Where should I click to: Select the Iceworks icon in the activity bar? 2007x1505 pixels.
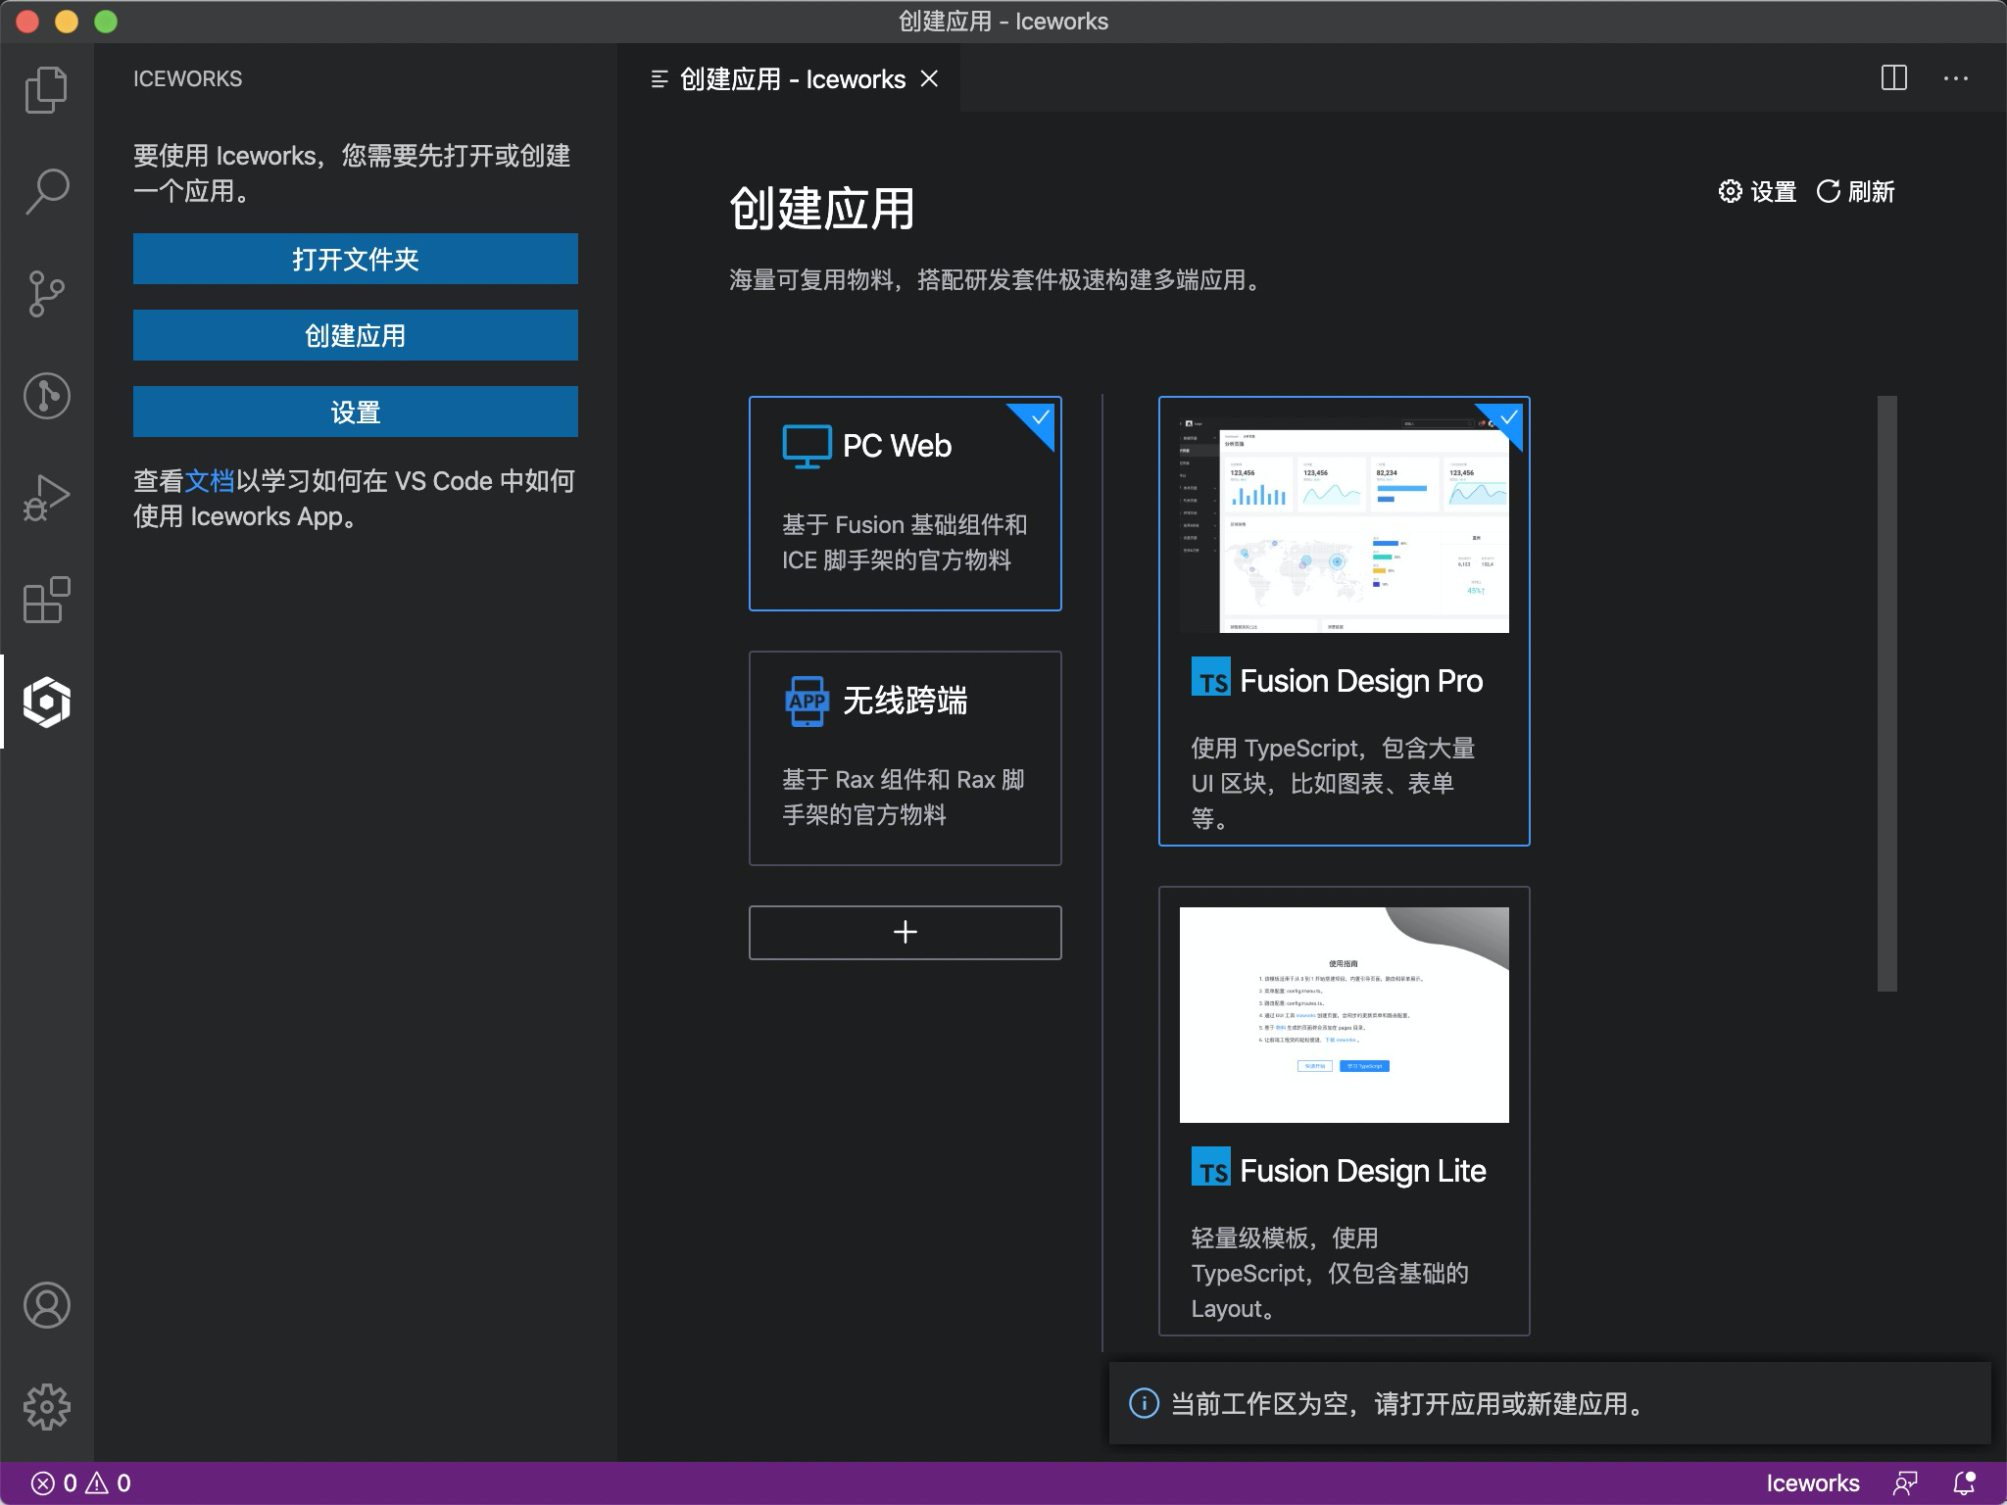coord(46,702)
